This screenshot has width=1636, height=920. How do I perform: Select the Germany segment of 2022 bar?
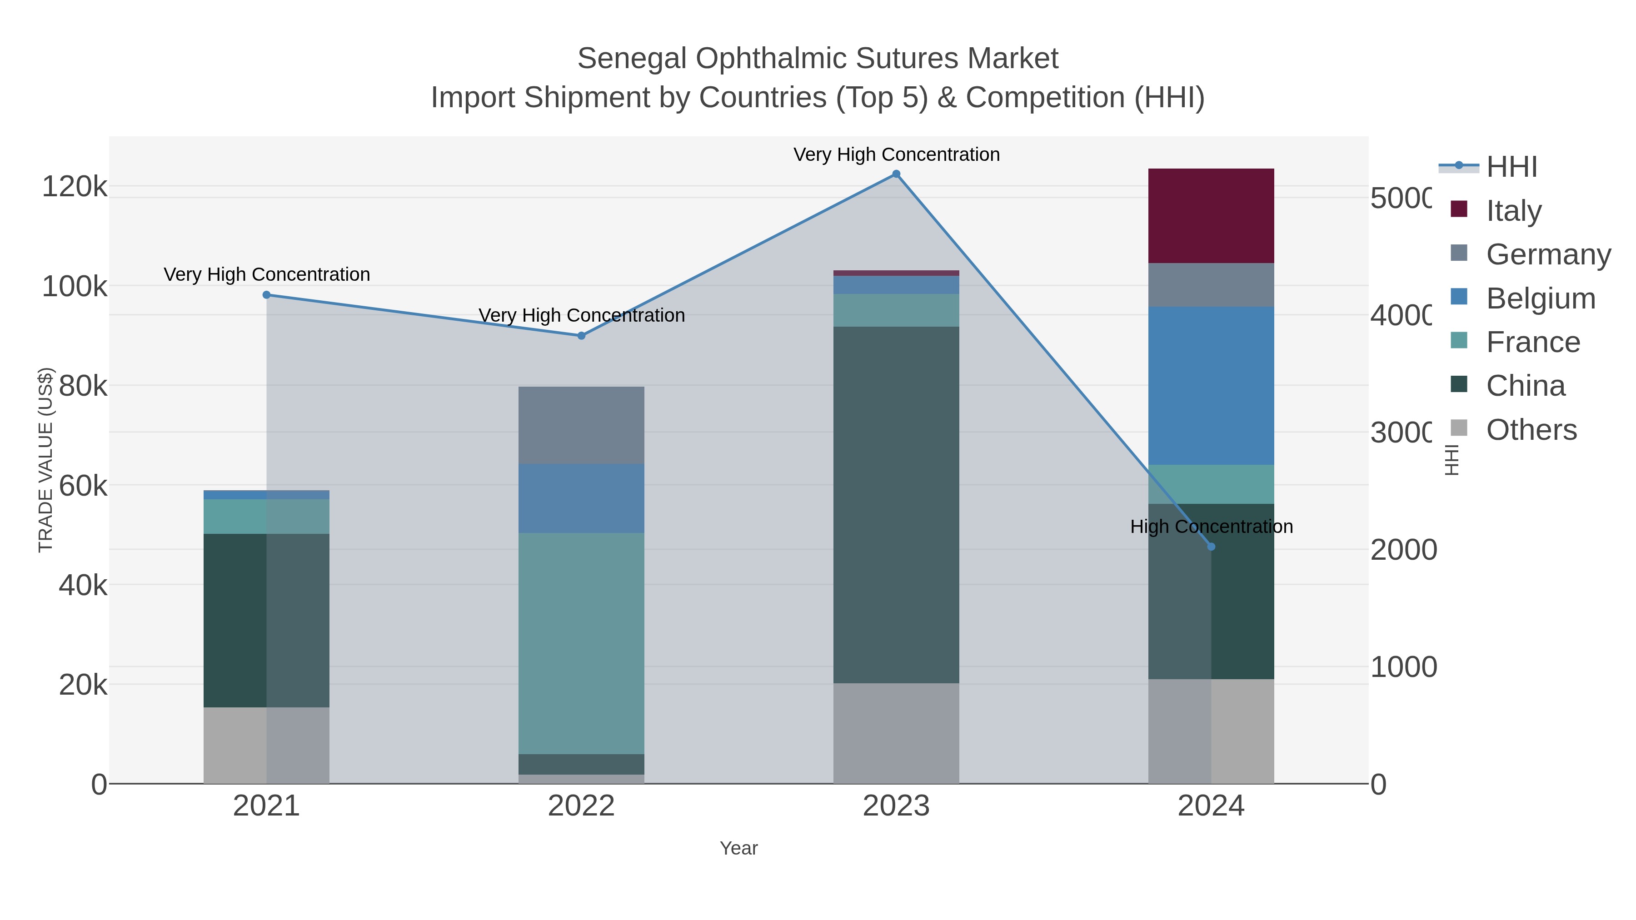pyautogui.click(x=581, y=425)
